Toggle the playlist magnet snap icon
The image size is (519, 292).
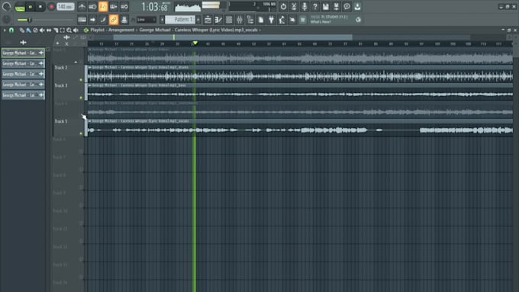click(11, 30)
